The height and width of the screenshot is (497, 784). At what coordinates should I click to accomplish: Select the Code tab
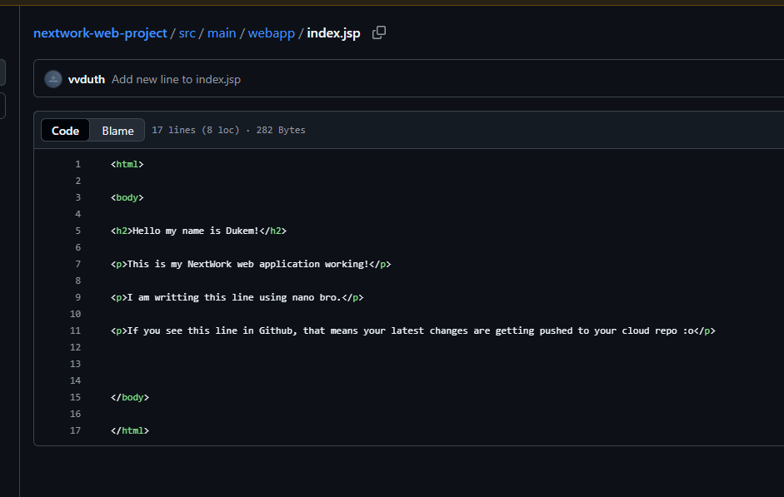coord(65,130)
